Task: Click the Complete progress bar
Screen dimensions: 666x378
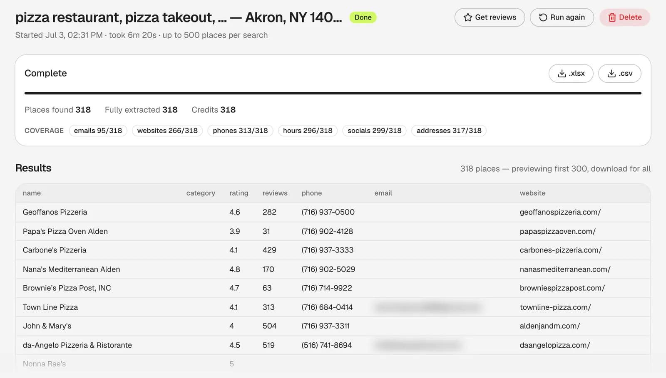Action: tap(333, 93)
